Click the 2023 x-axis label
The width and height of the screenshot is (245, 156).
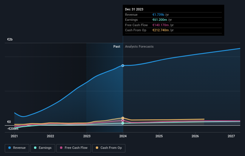87,136
